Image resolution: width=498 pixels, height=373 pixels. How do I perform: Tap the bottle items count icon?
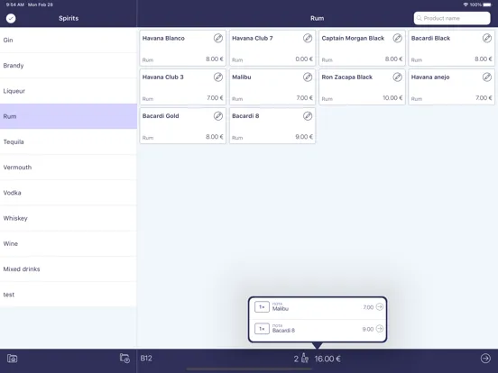coord(304,358)
